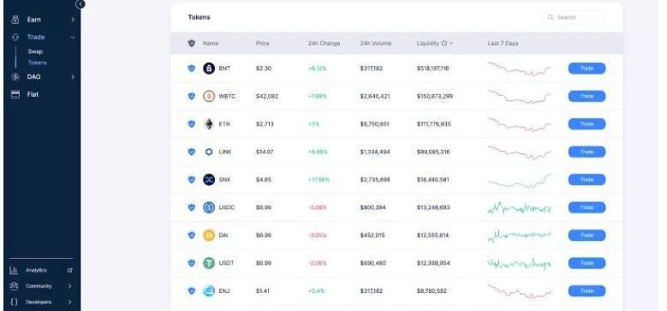The height and width of the screenshot is (311, 667).
Task: Toggle the protection shield on USDC row
Action: click(192, 207)
